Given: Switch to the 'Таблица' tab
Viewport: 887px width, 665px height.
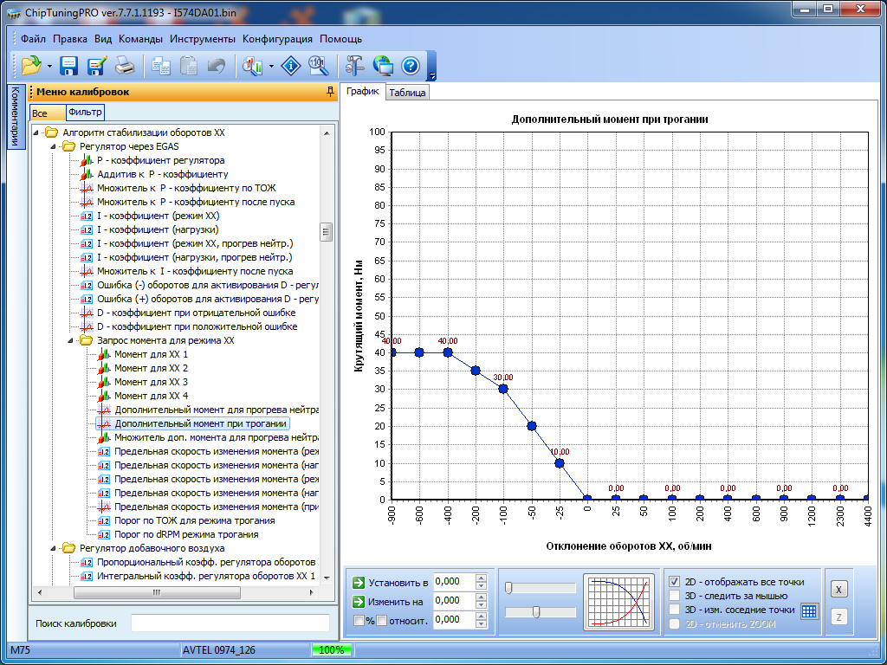Looking at the screenshot, I should pos(407,93).
